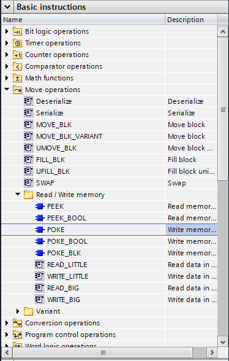Select the MOVE_BLK_VARIANT row label

69,136
